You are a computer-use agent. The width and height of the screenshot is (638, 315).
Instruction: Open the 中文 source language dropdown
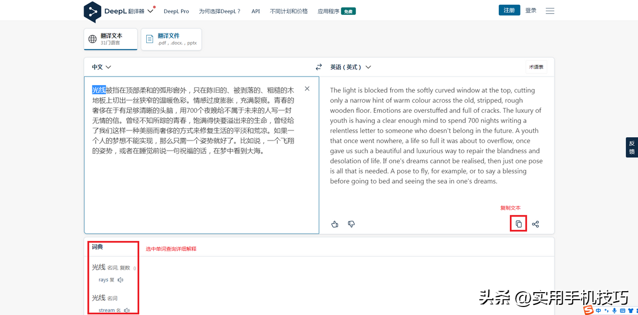coord(101,67)
